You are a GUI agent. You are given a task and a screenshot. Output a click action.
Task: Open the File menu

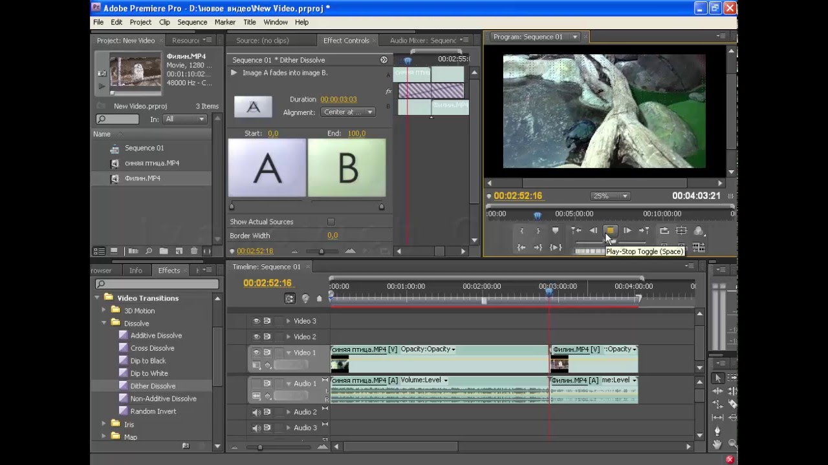(98, 22)
